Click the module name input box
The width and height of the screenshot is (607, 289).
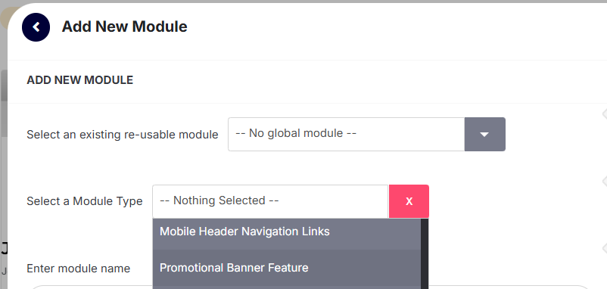click(310, 287)
